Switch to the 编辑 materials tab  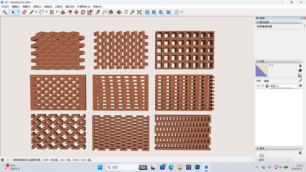click(266, 81)
